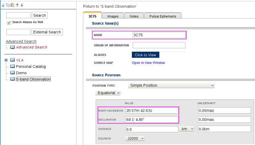Click the Right Ascension value field

tap(151, 111)
